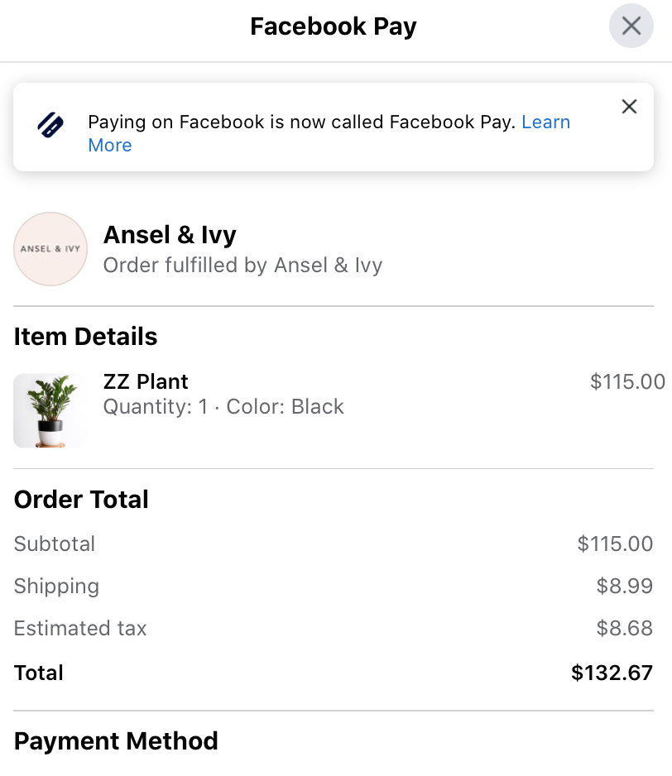Close the Facebook Pay checkout sheet

[x=631, y=26]
